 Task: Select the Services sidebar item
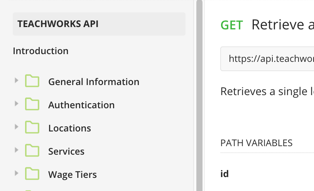(66, 151)
